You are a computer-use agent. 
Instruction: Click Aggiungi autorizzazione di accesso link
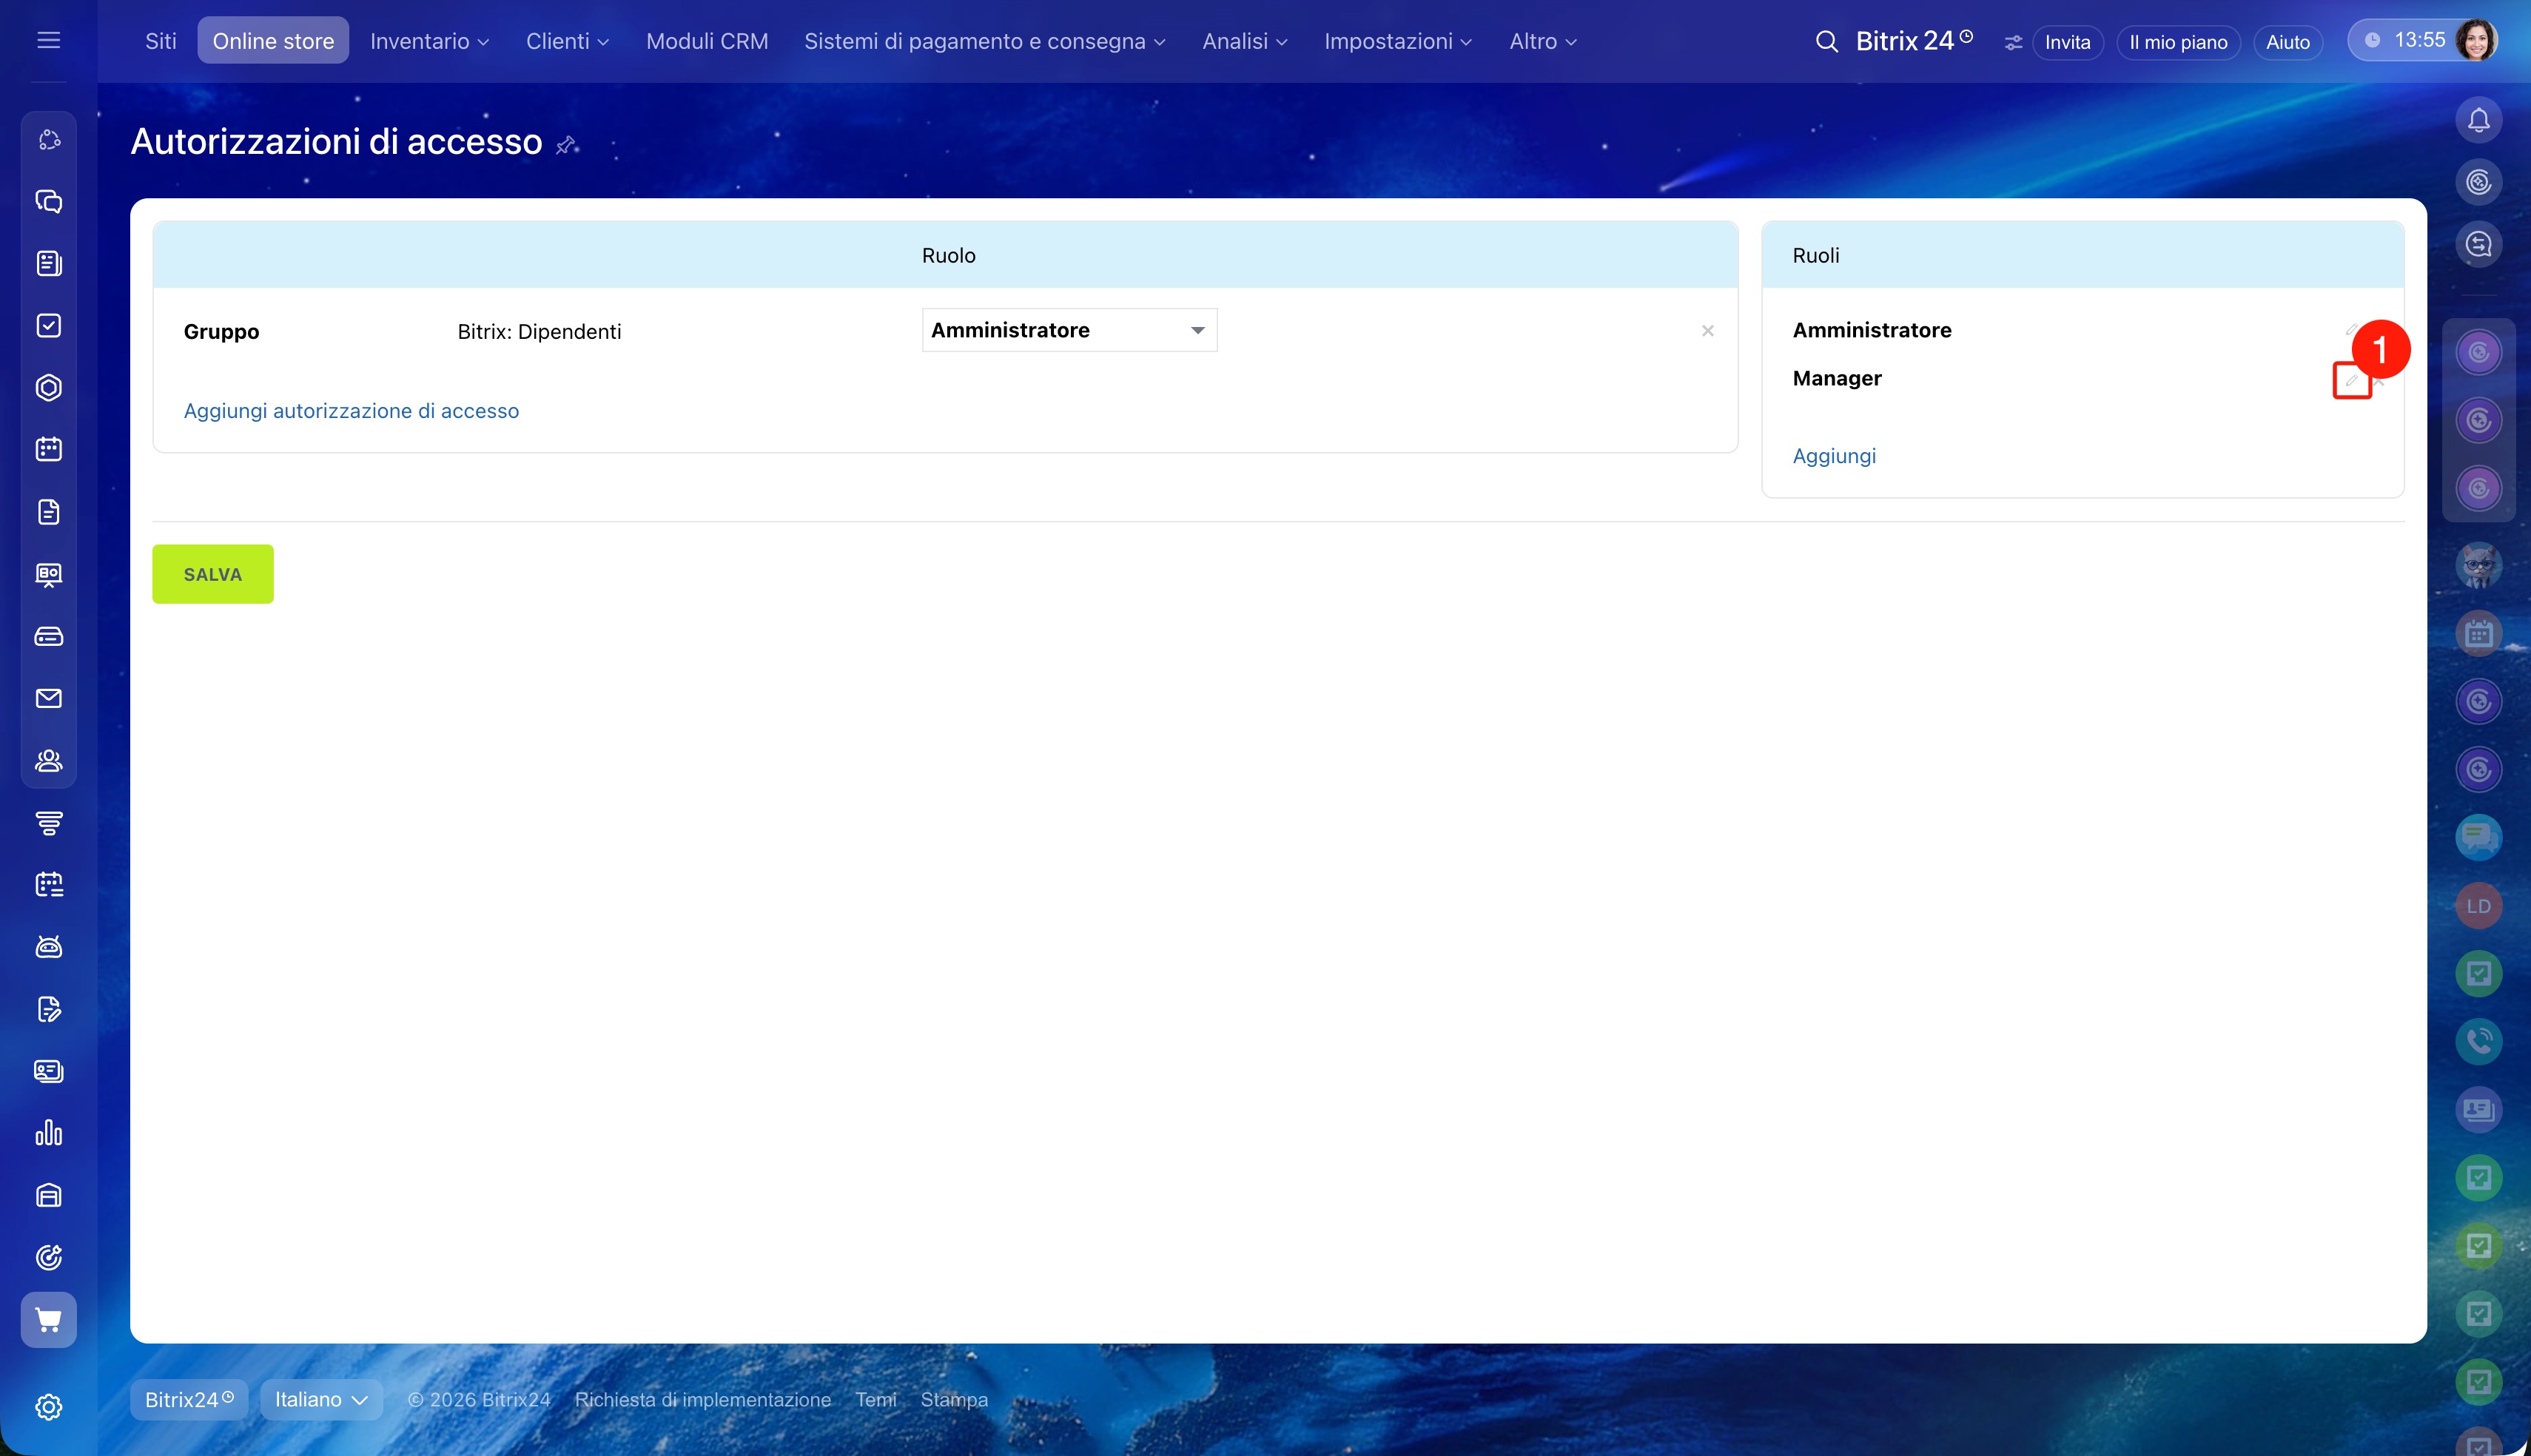click(351, 411)
